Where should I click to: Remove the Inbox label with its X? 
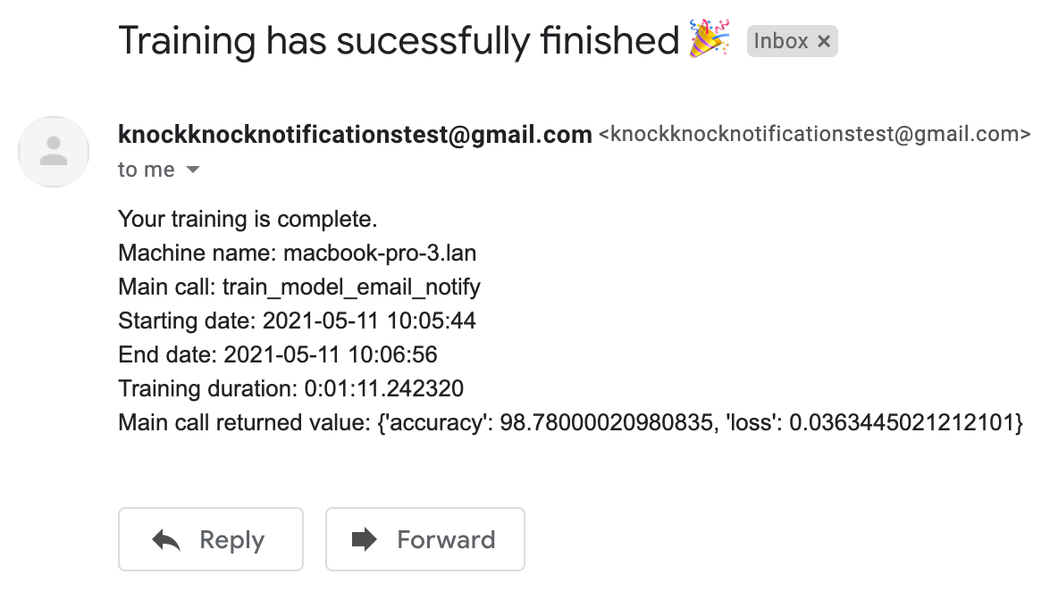tap(824, 41)
